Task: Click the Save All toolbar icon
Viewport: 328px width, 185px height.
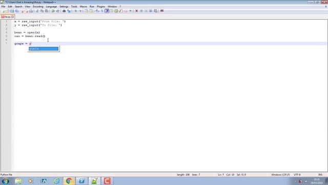Action: click(17, 11)
